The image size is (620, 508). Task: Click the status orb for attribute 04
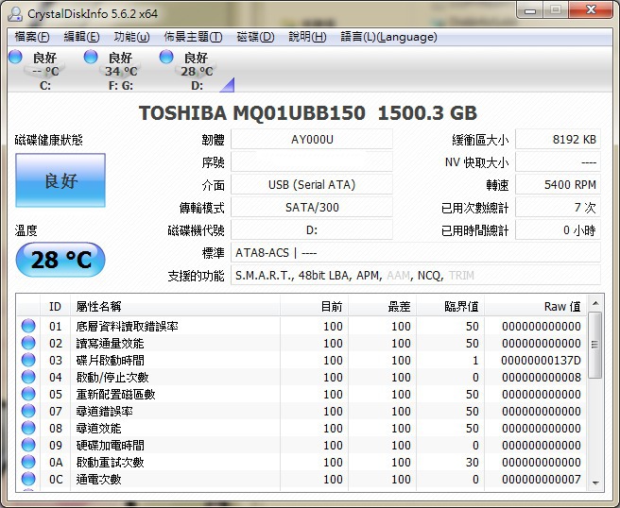28,377
